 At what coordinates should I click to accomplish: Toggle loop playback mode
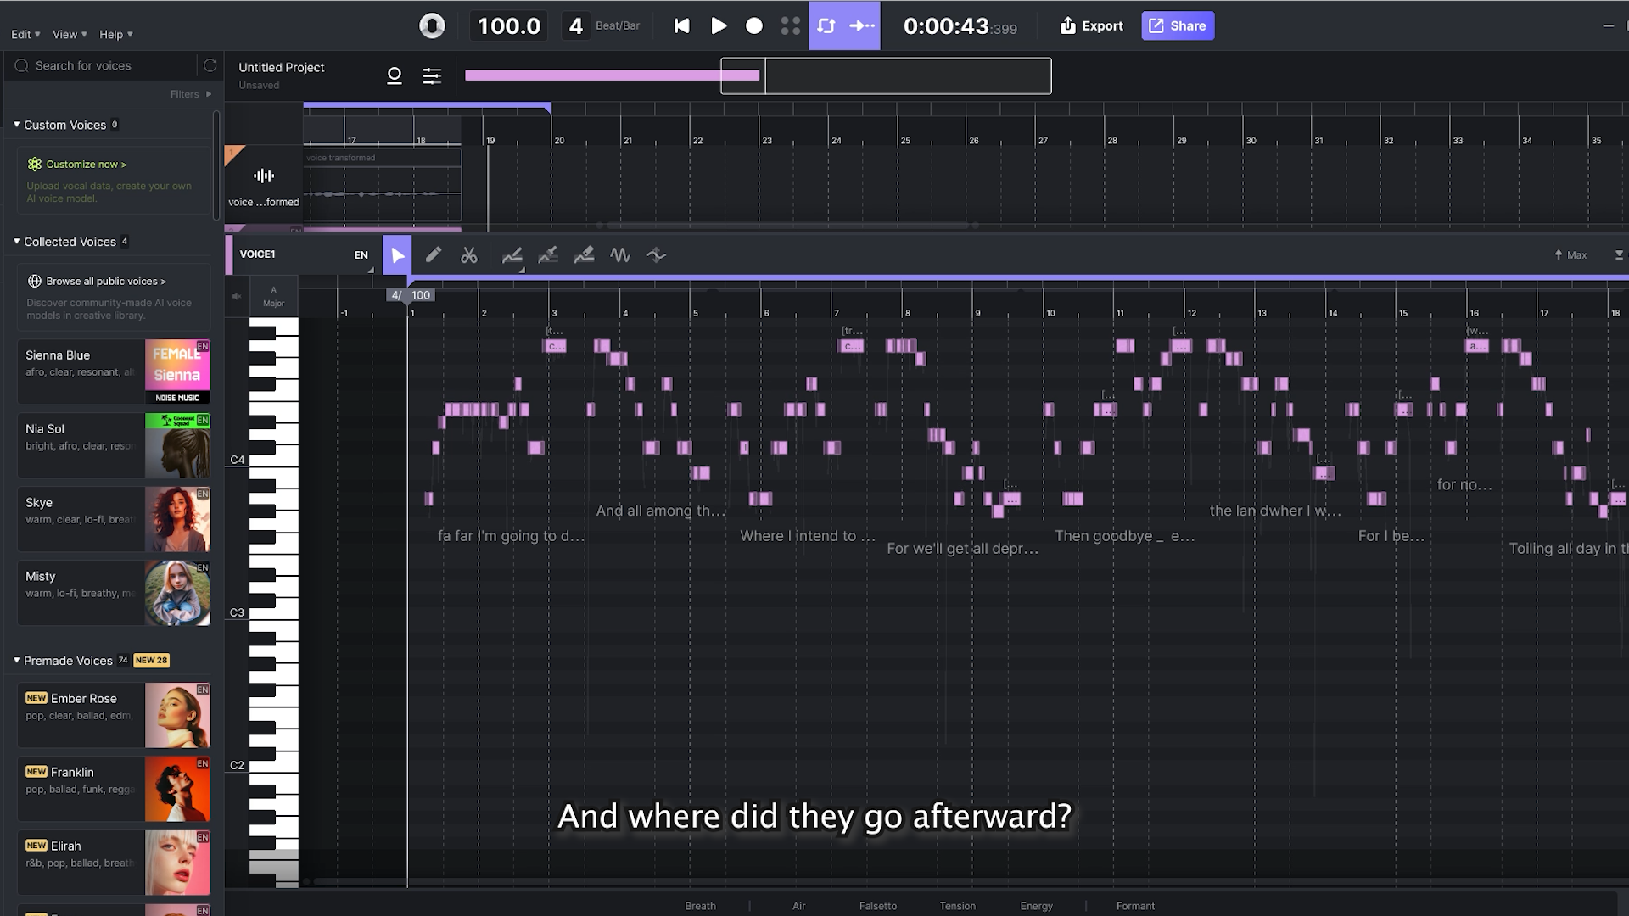click(x=826, y=25)
